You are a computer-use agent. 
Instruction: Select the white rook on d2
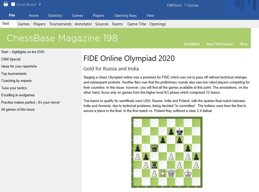[162, 173]
